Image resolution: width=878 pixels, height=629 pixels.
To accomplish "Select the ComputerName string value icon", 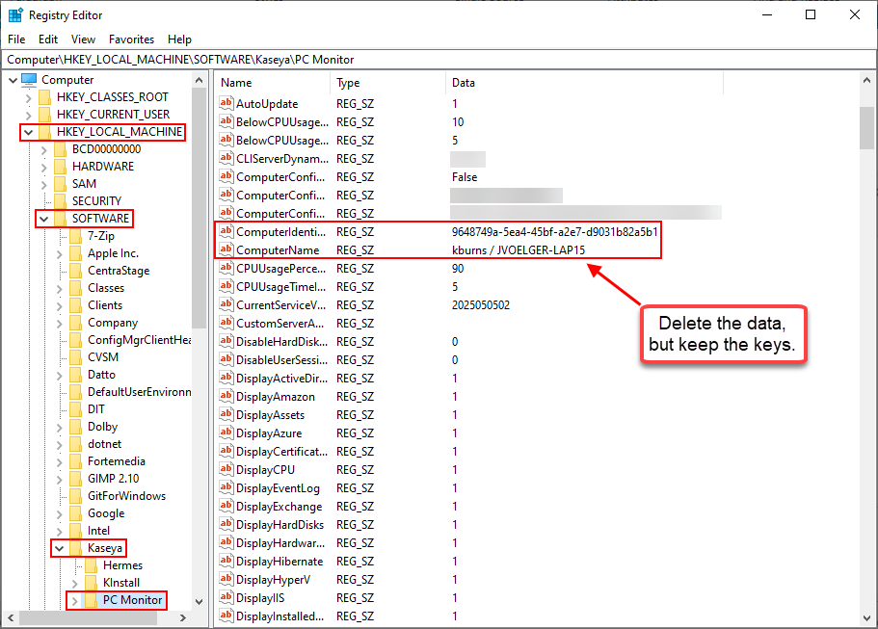I will [226, 249].
